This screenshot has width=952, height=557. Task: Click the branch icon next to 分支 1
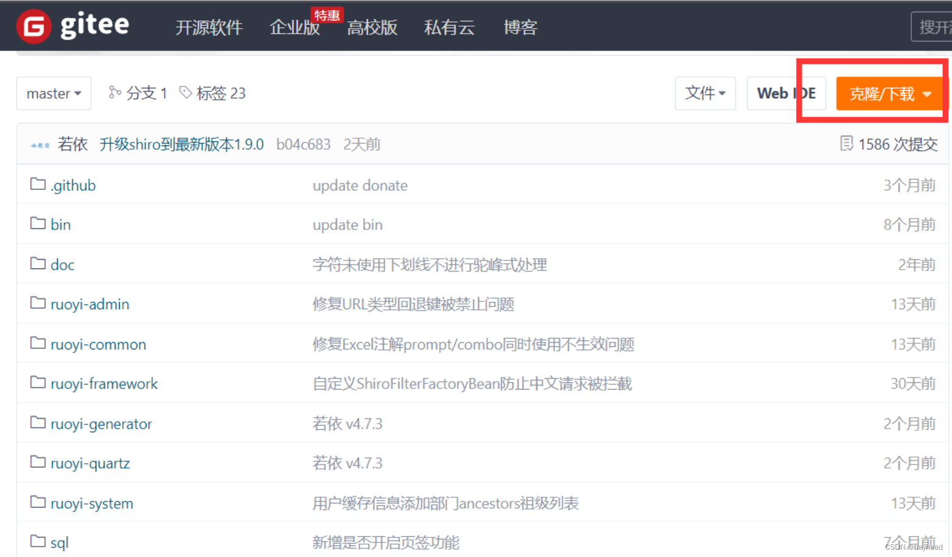(x=115, y=93)
